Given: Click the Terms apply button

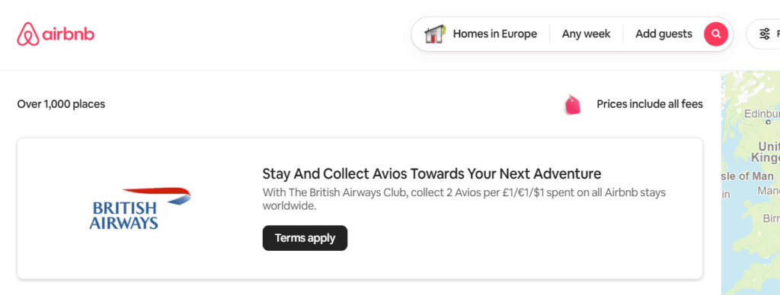Looking at the screenshot, I should tap(305, 238).
